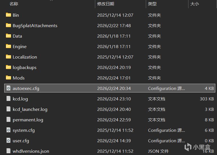217x155 pixels.
Task: Select the Engine folder icon
Action: pyautogui.click(x=8, y=46)
